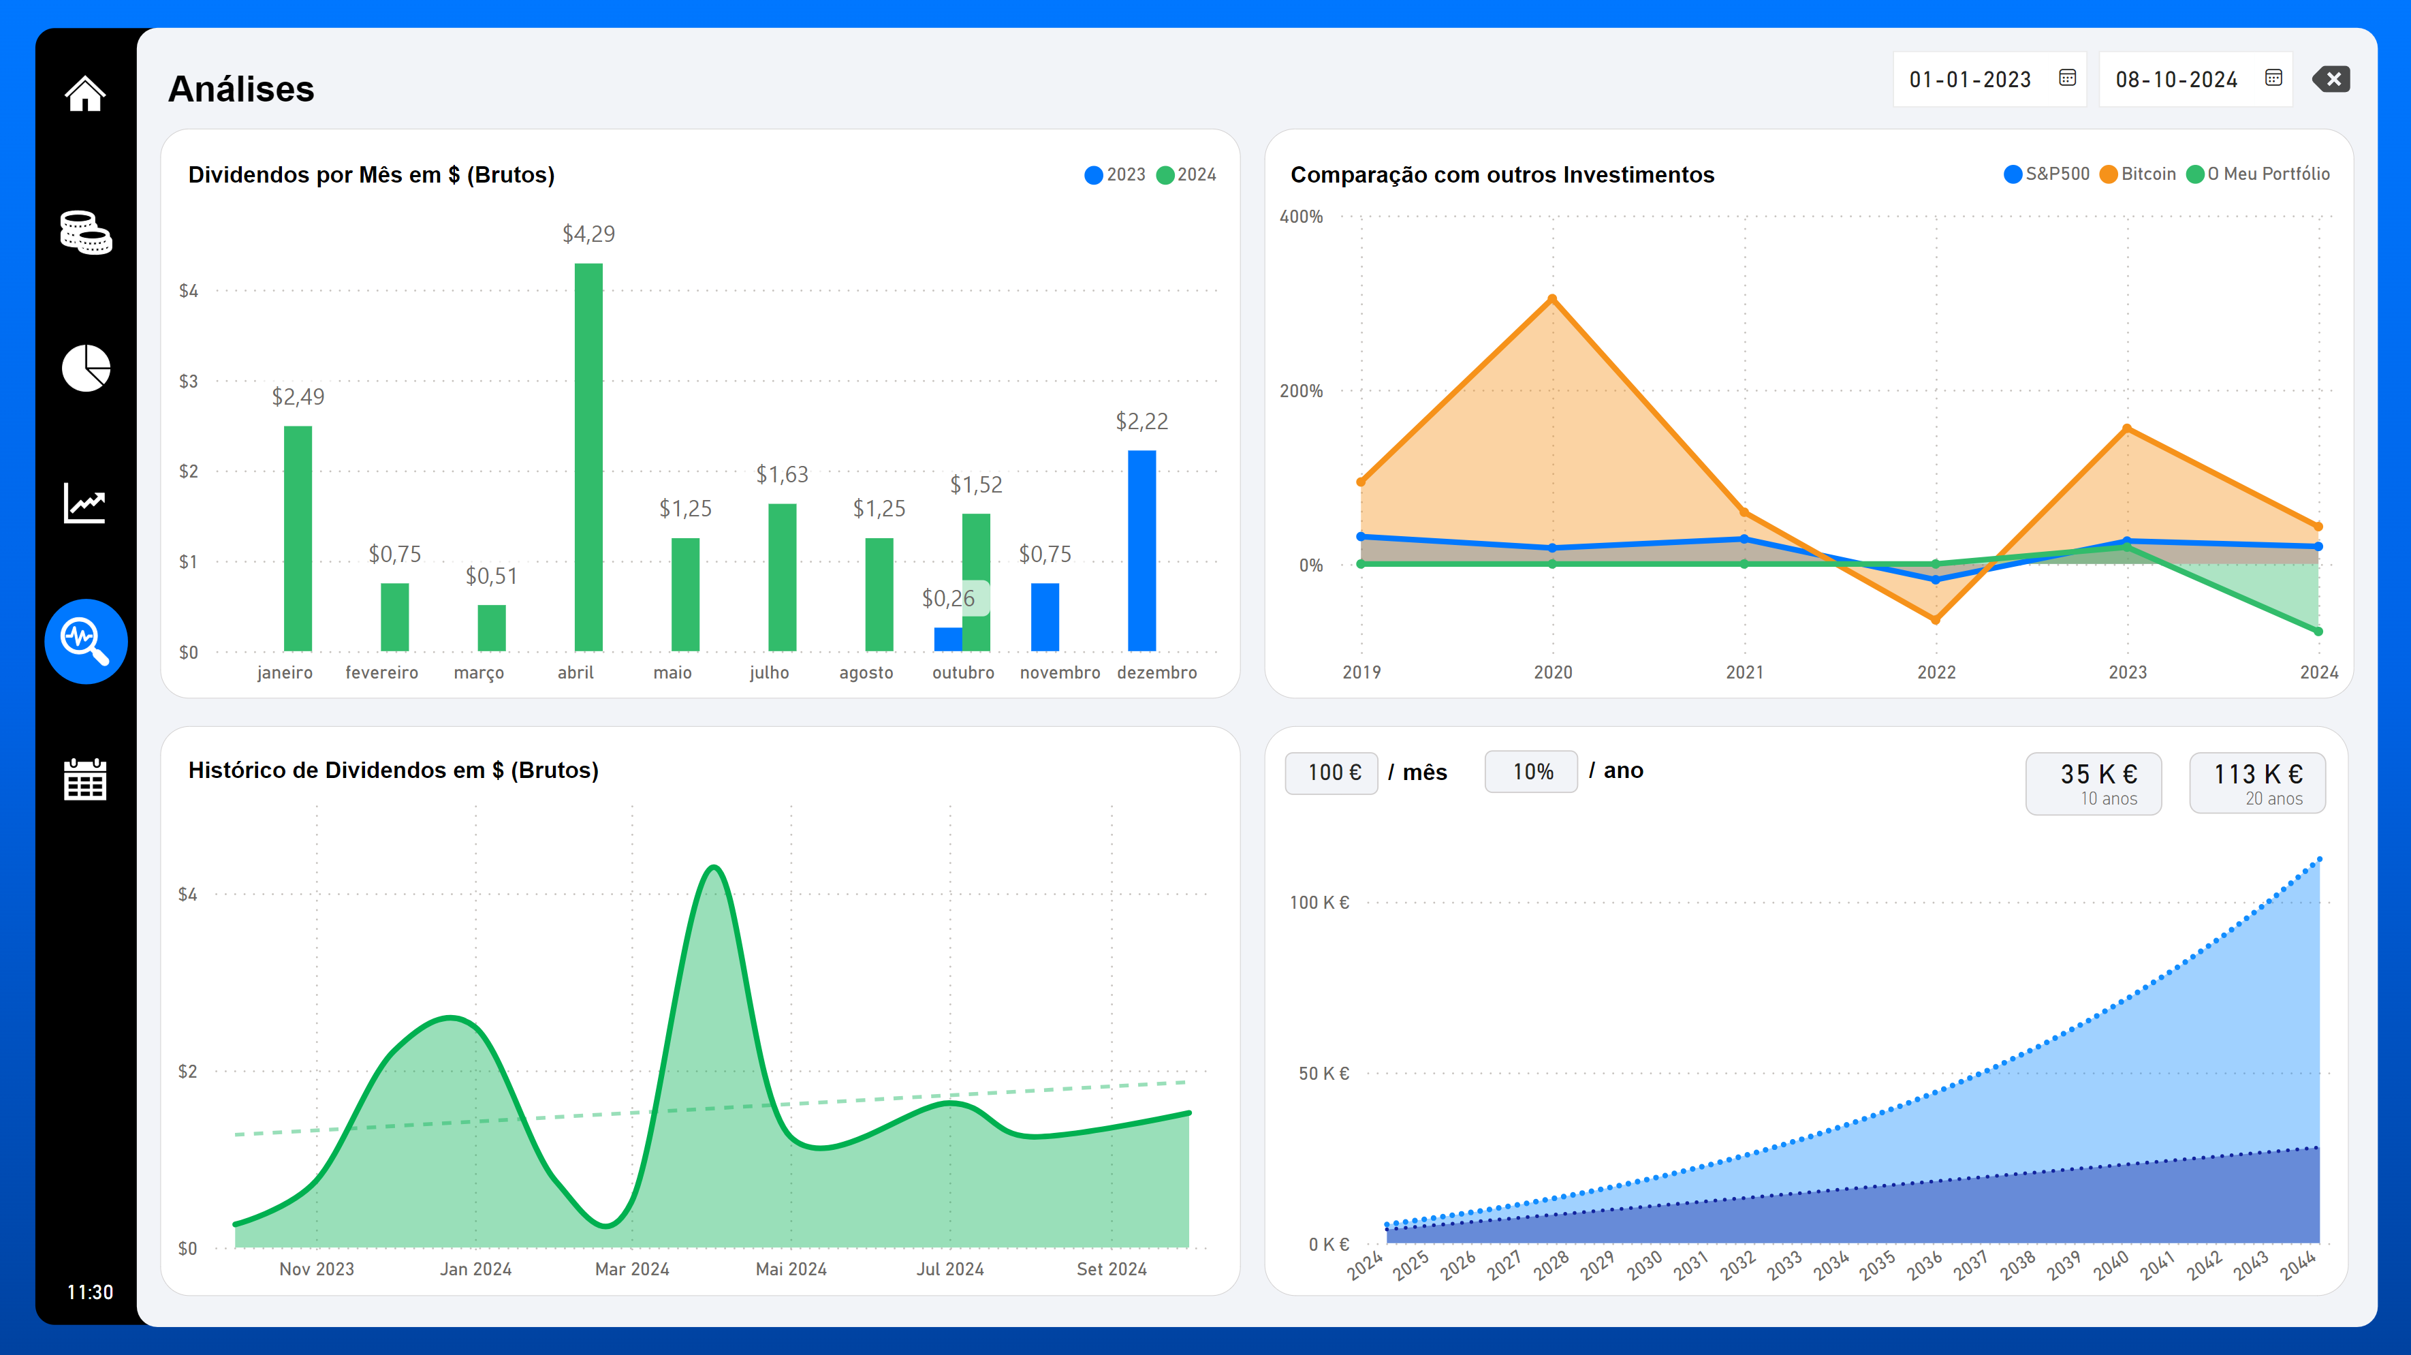
Task: Open the calendar page in sidebar
Action: point(85,779)
